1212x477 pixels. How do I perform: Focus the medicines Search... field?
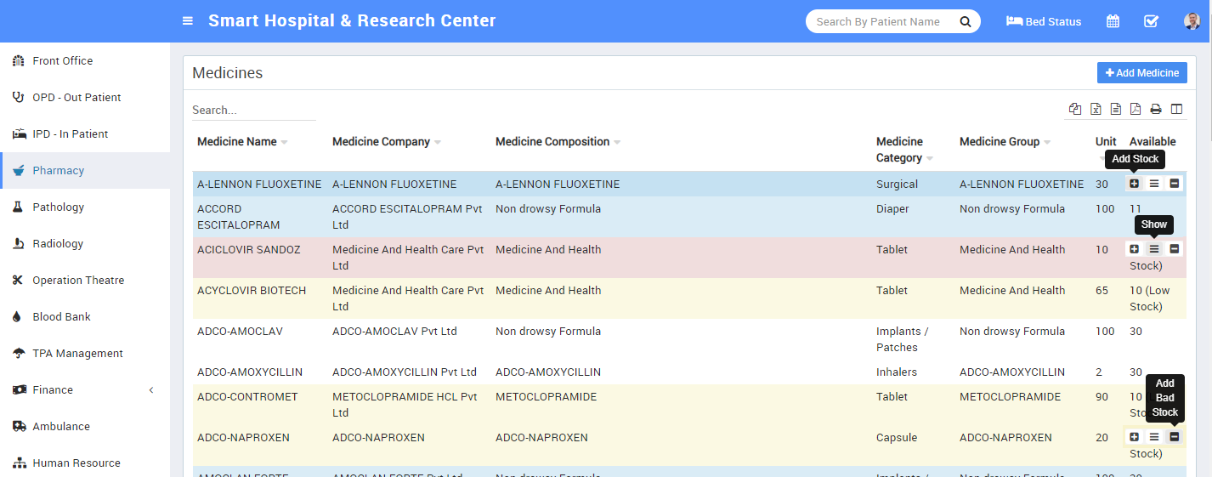[254, 110]
